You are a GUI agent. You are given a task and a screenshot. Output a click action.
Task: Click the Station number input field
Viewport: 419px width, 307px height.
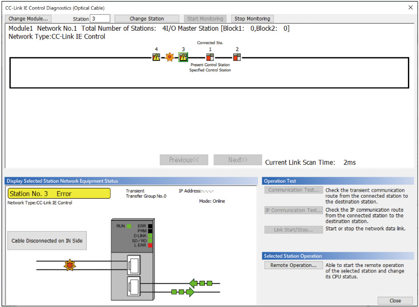100,19
